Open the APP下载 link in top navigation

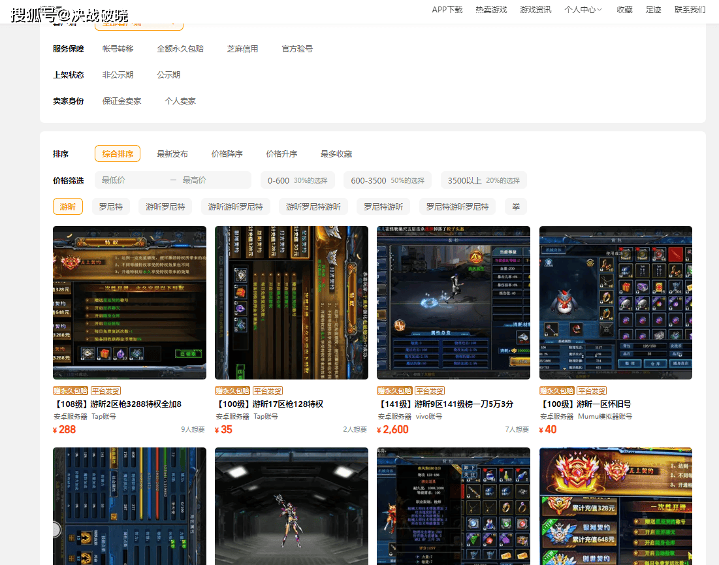pyautogui.click(x=447, y=10)
